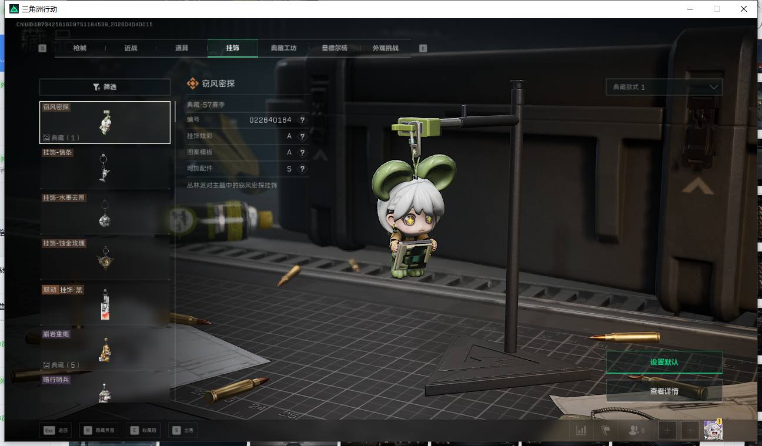
Task: Open the bar chart statistics icon
Action: (581, 430)
